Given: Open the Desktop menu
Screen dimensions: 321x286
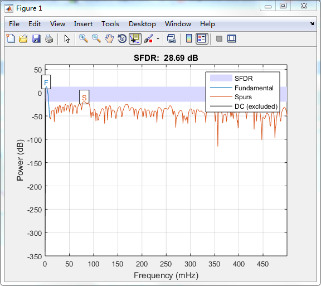Looking at the screenshot, I should click(142, 24).
